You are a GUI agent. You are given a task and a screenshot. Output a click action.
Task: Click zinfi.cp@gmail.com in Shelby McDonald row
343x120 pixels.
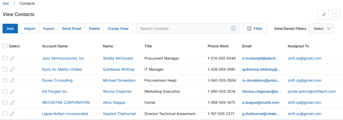tap(304, 58)
